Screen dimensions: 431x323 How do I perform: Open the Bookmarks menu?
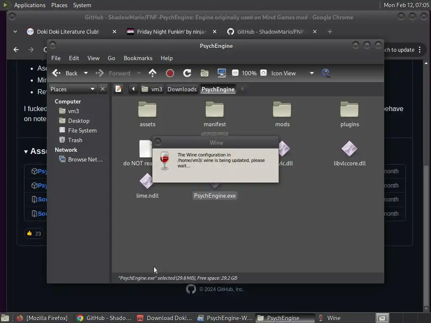tap(138, 58)
